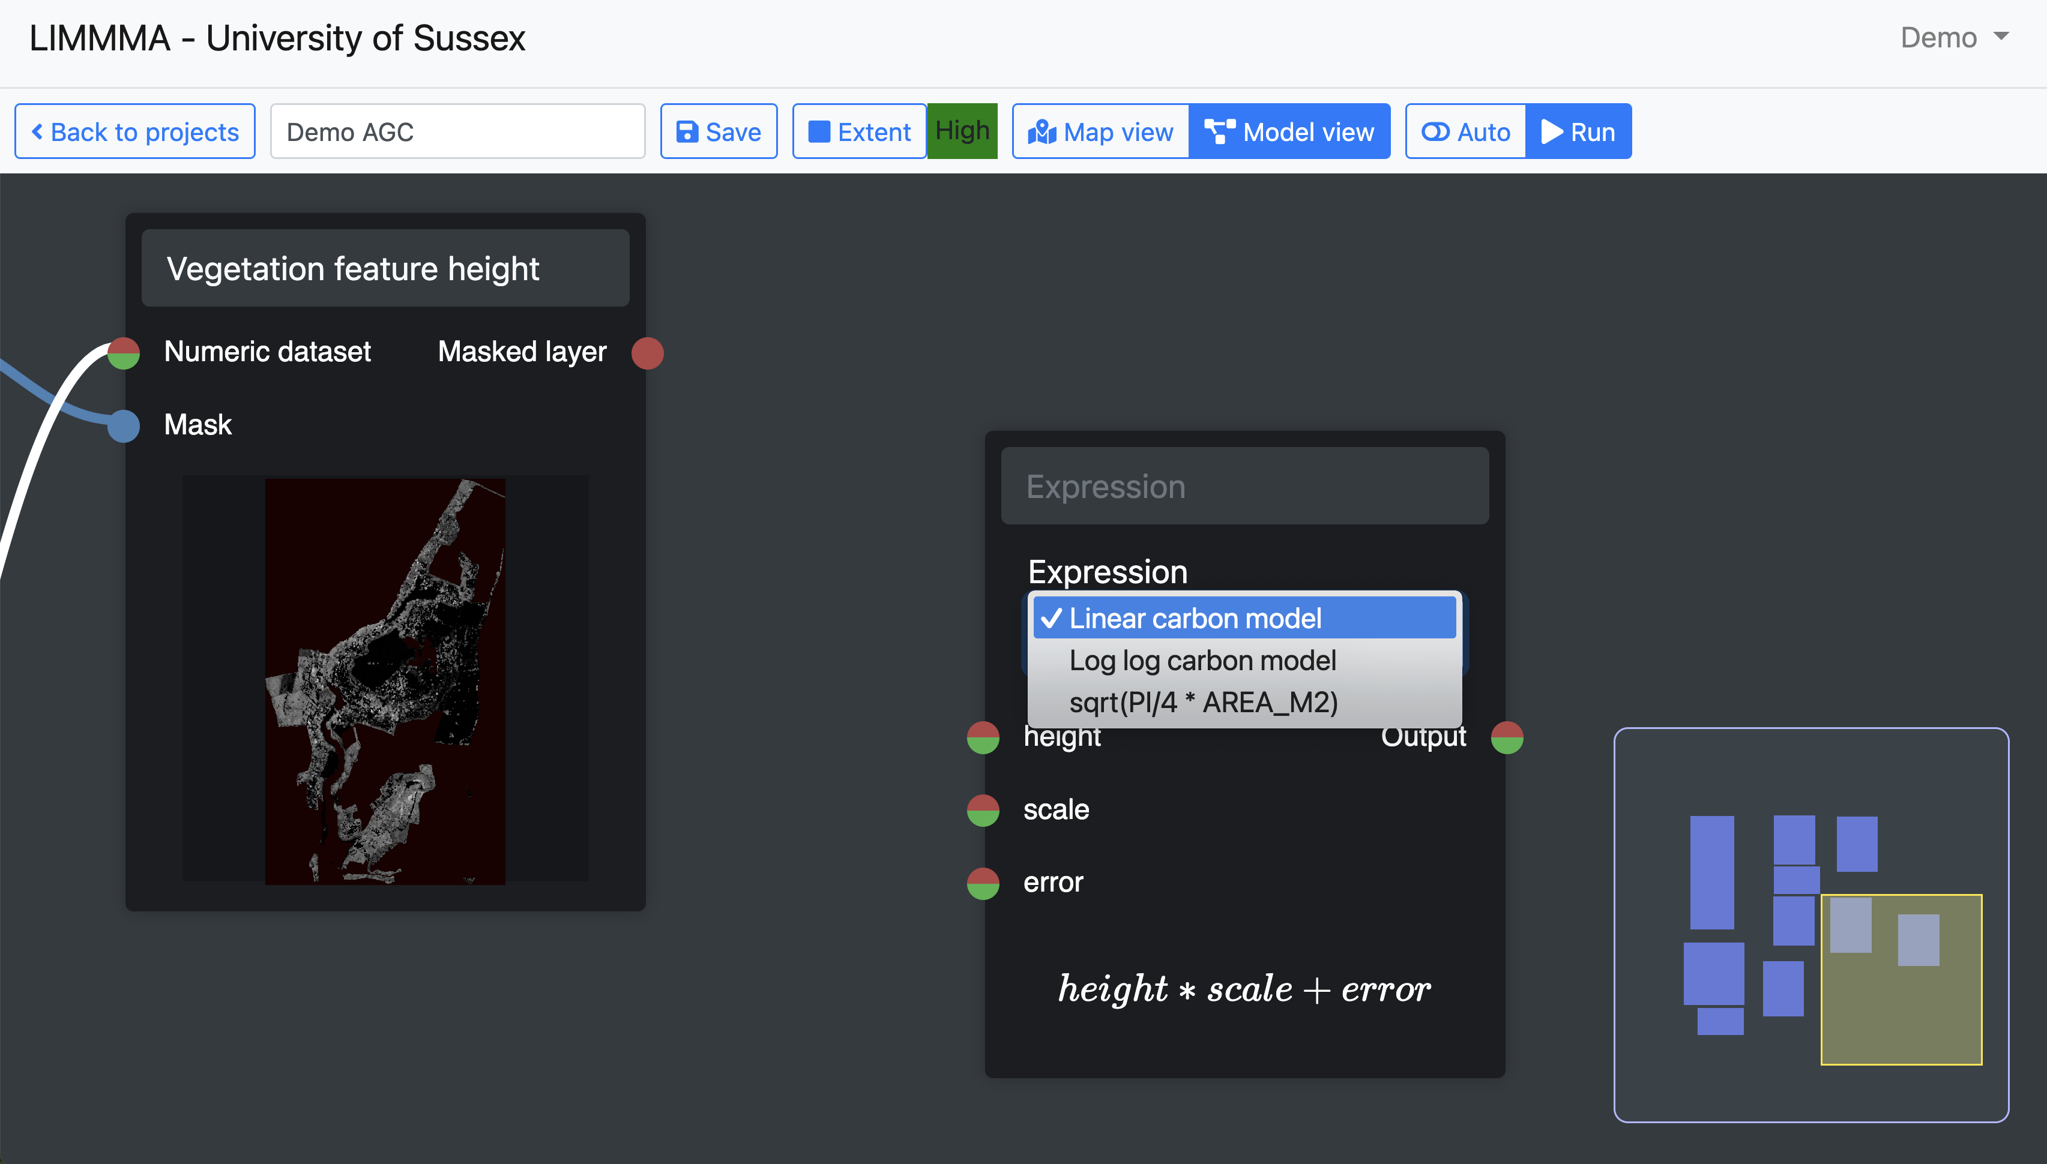This screenshot has width=2047, height=1164.
Task: Toggle the Extent button
Action: 859,132
